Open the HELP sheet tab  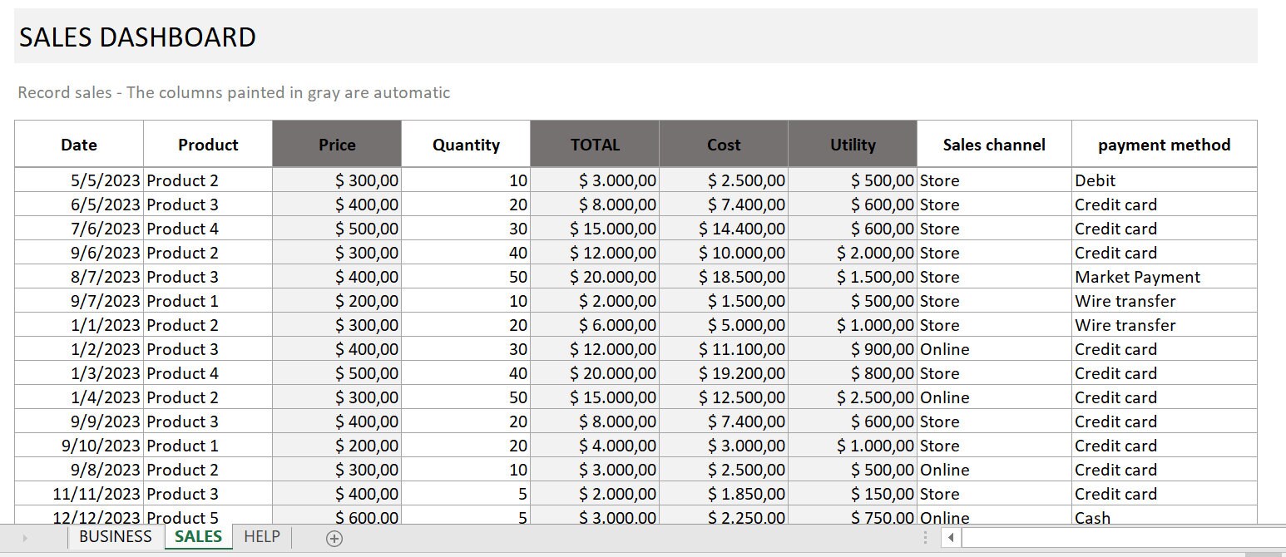(261, 537)
